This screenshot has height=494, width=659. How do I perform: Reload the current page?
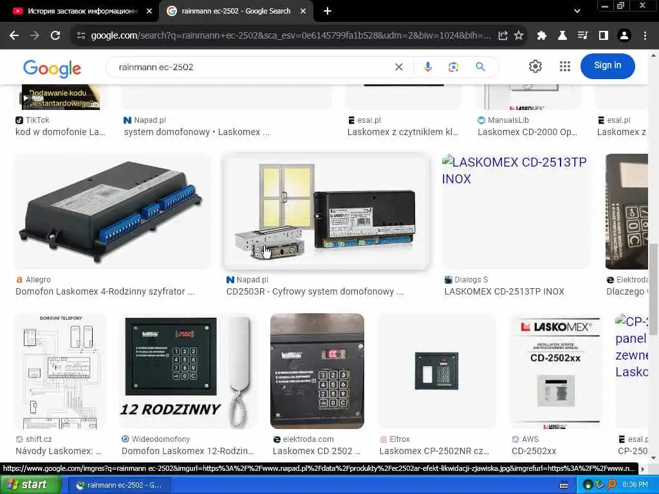55,36
